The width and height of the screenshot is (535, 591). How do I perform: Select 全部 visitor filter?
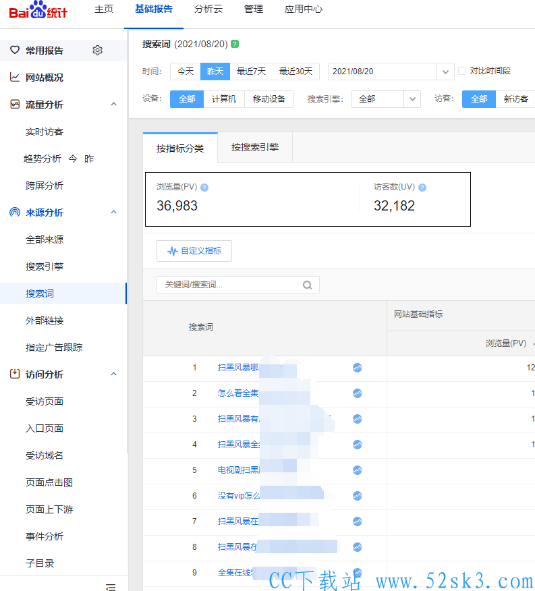click(x=479, y=99)
